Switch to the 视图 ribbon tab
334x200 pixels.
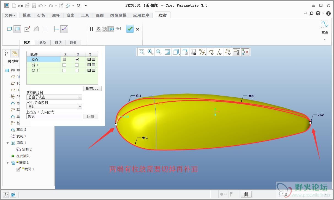tap(100, 15)
